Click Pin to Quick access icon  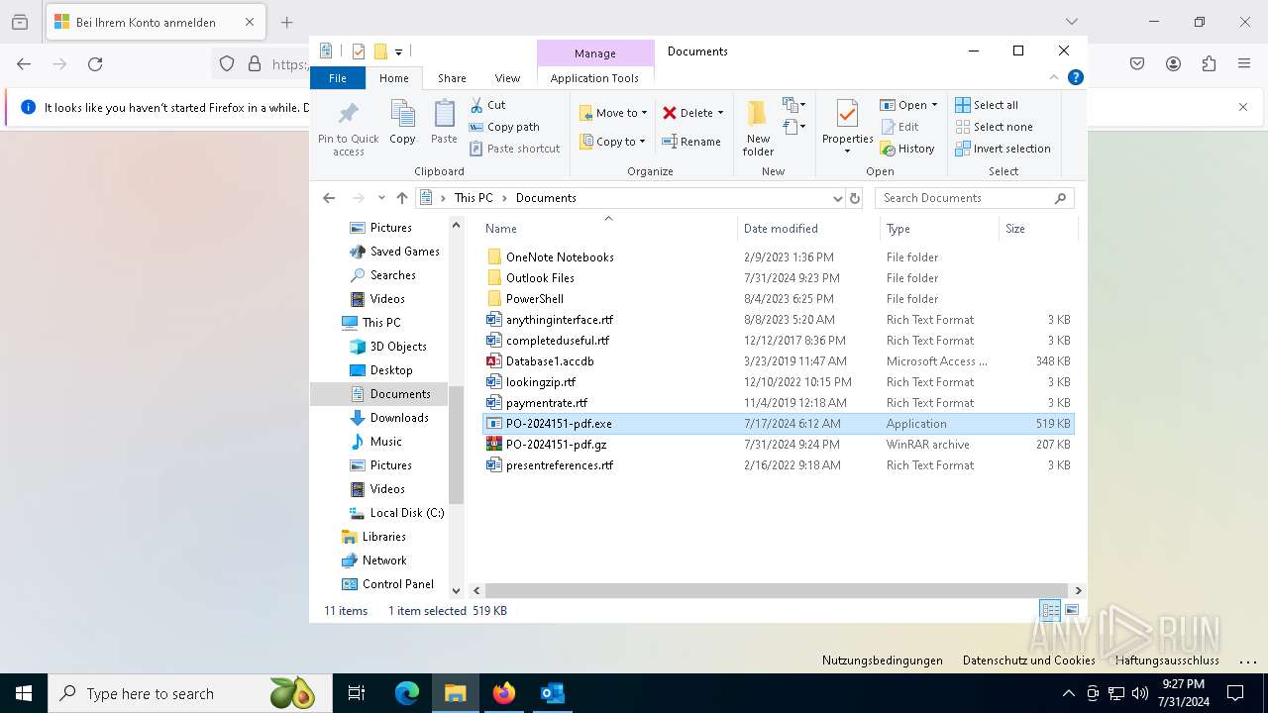(x=348, y=114)
